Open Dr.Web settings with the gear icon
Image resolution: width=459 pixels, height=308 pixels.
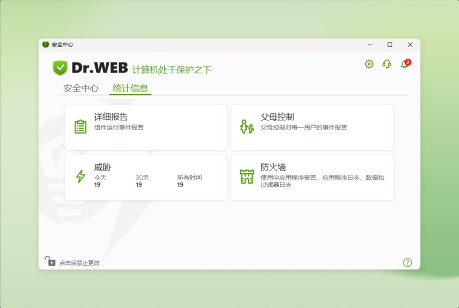coord(369,64)
